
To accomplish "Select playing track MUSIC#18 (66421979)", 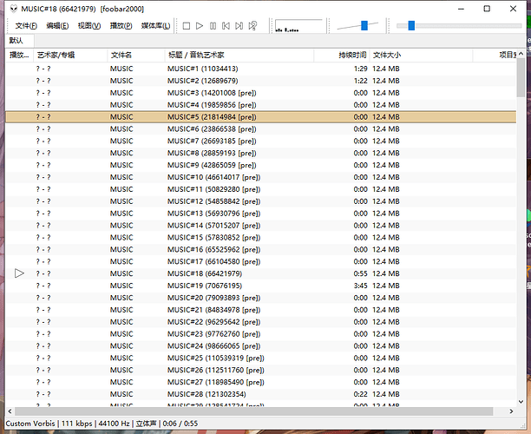I will 261,273.
